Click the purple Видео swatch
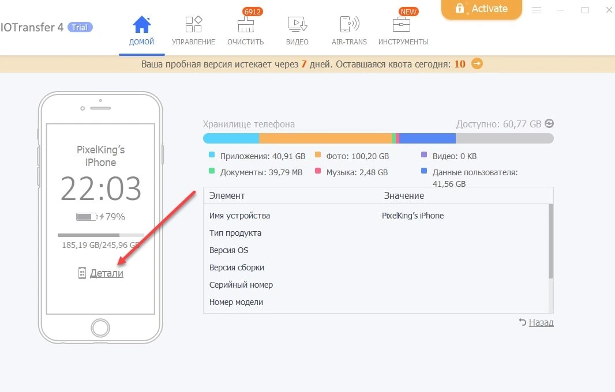The image size is (615, 392). point(424,154)
